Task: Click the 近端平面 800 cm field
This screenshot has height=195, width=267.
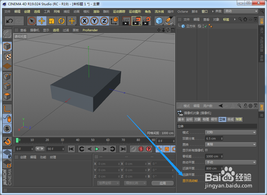Action: 214,168
